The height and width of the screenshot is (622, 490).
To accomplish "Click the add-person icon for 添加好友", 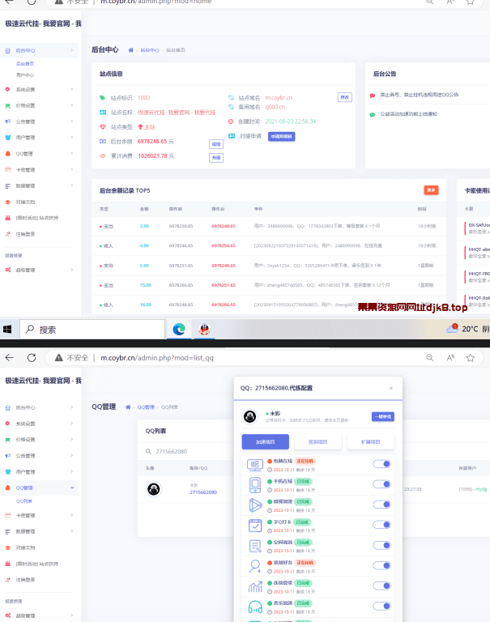I will pyautogui.click(x=255, y=566).
